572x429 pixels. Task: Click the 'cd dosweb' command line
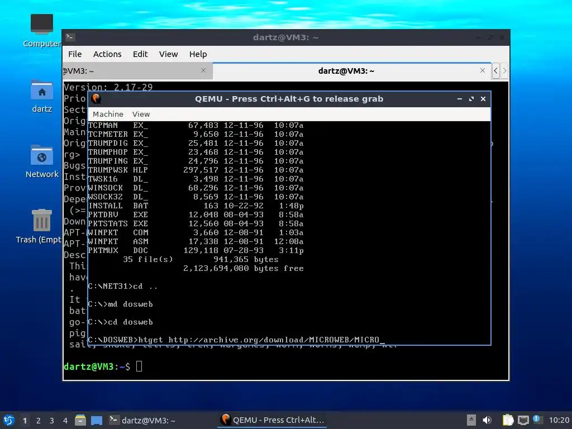point(121,322)
